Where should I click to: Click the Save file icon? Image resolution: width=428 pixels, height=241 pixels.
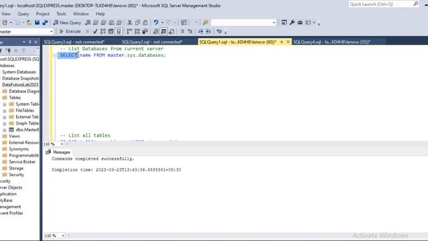click(37, 23)
